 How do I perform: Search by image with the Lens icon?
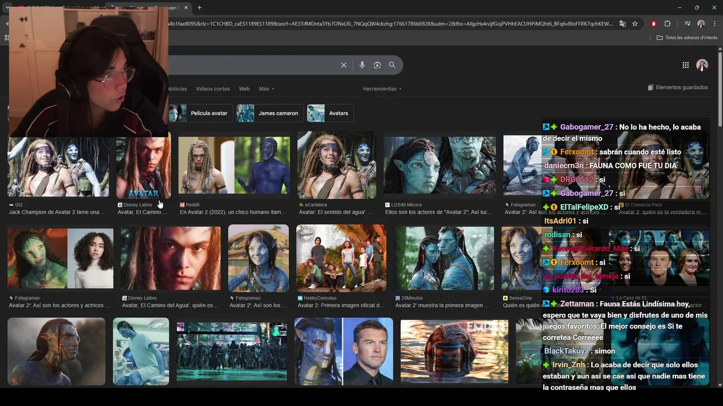377,65
